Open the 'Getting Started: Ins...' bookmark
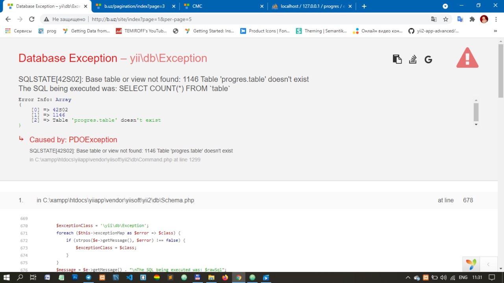This screenshot has height=283, width=504. pos(209,31)
